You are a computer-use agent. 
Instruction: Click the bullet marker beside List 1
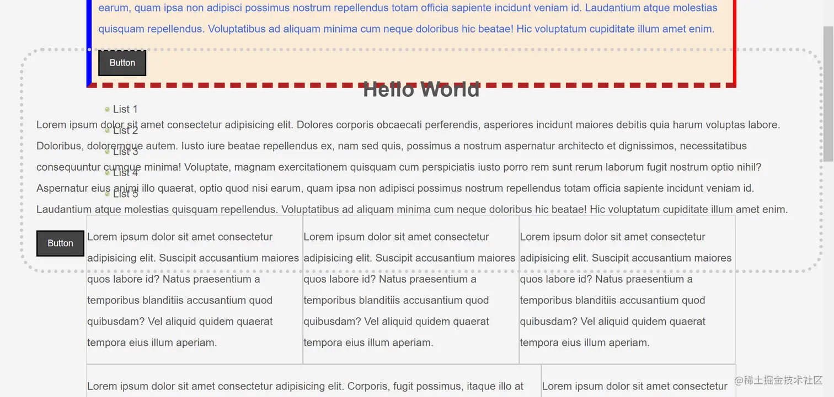(x=107, y=109)
